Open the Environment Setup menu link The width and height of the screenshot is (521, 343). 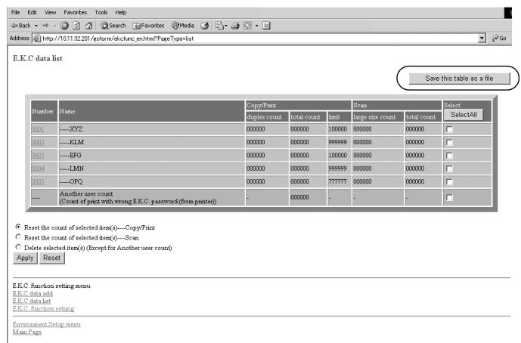coord(47,324)
